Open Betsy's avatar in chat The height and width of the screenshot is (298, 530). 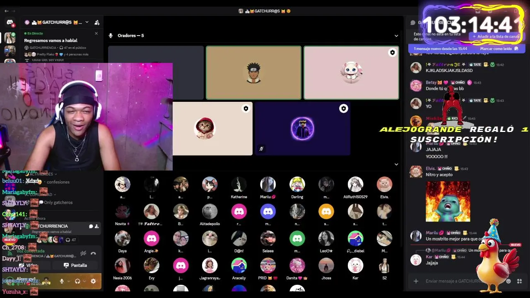(416, 85)
